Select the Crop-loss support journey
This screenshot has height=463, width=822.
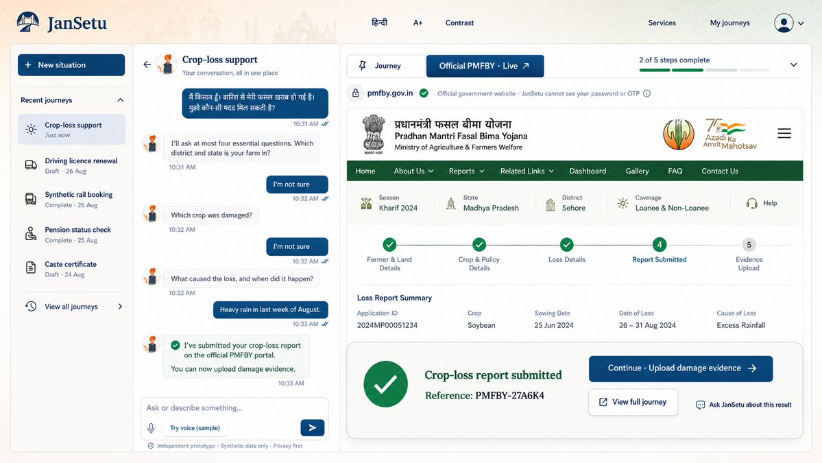(71, 130)
